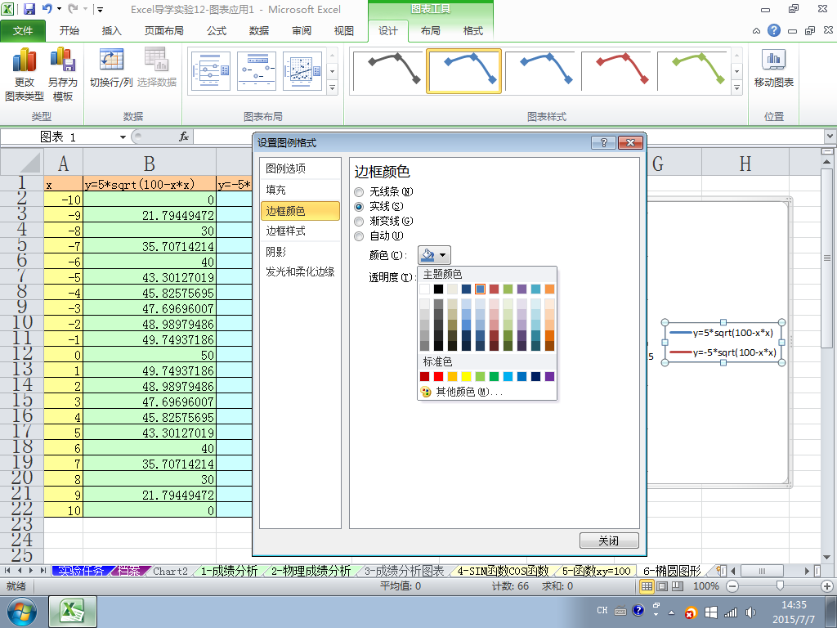Click the zoom out minus button
This screenshot has height=628, width=837.
[732, 586]
